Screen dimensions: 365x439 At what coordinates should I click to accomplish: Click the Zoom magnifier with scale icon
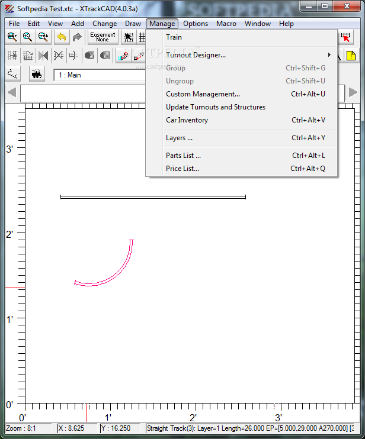click(27, 37)
